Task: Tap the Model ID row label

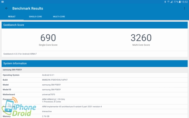Action: point(7,90)
